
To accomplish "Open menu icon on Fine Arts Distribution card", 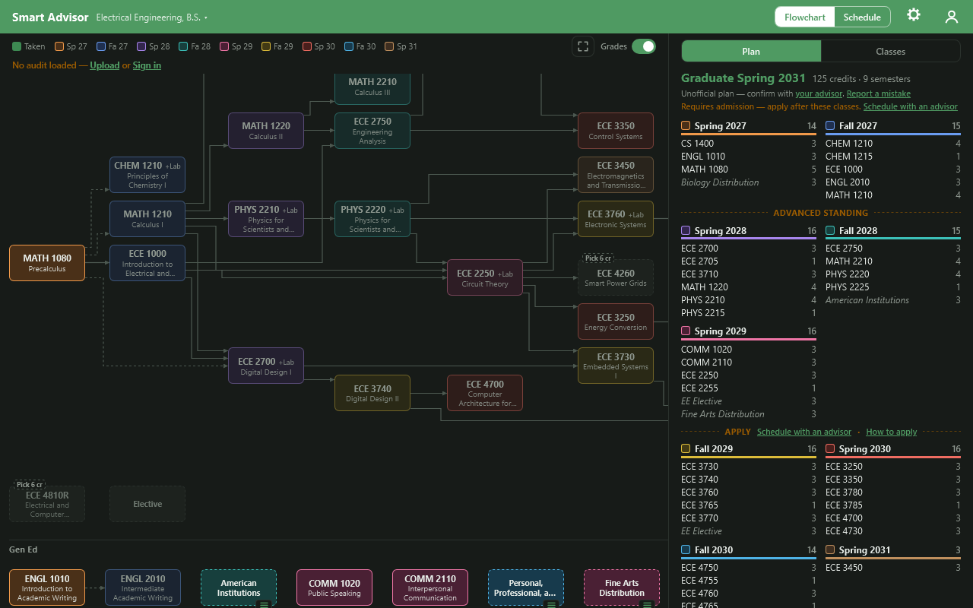I will (647, 604).
